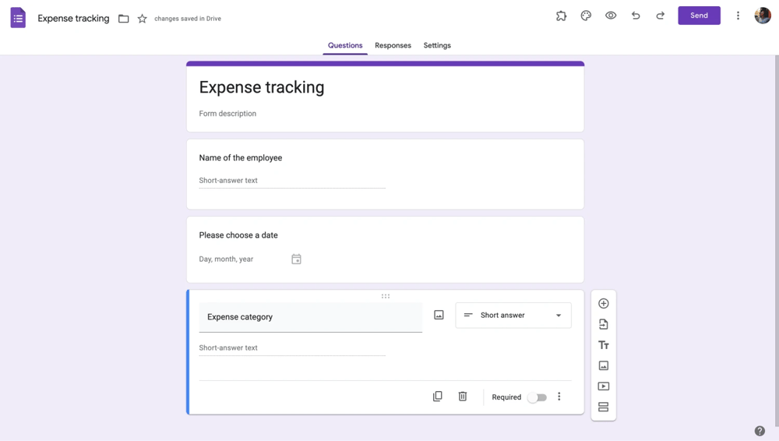This screenshot has height=441, width=779.
Task: Duplicate the Expense category question
Action: [438, 397]
